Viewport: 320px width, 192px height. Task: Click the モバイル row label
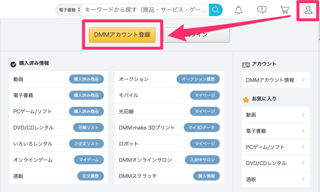point(128,95)
